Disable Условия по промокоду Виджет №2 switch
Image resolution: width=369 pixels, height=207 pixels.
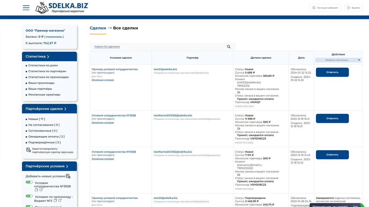point(29,196)
